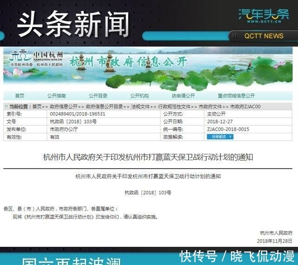Open the 公开指南 navigation tab
Screen dimensions: 298x265
click(x=56, y=95)
